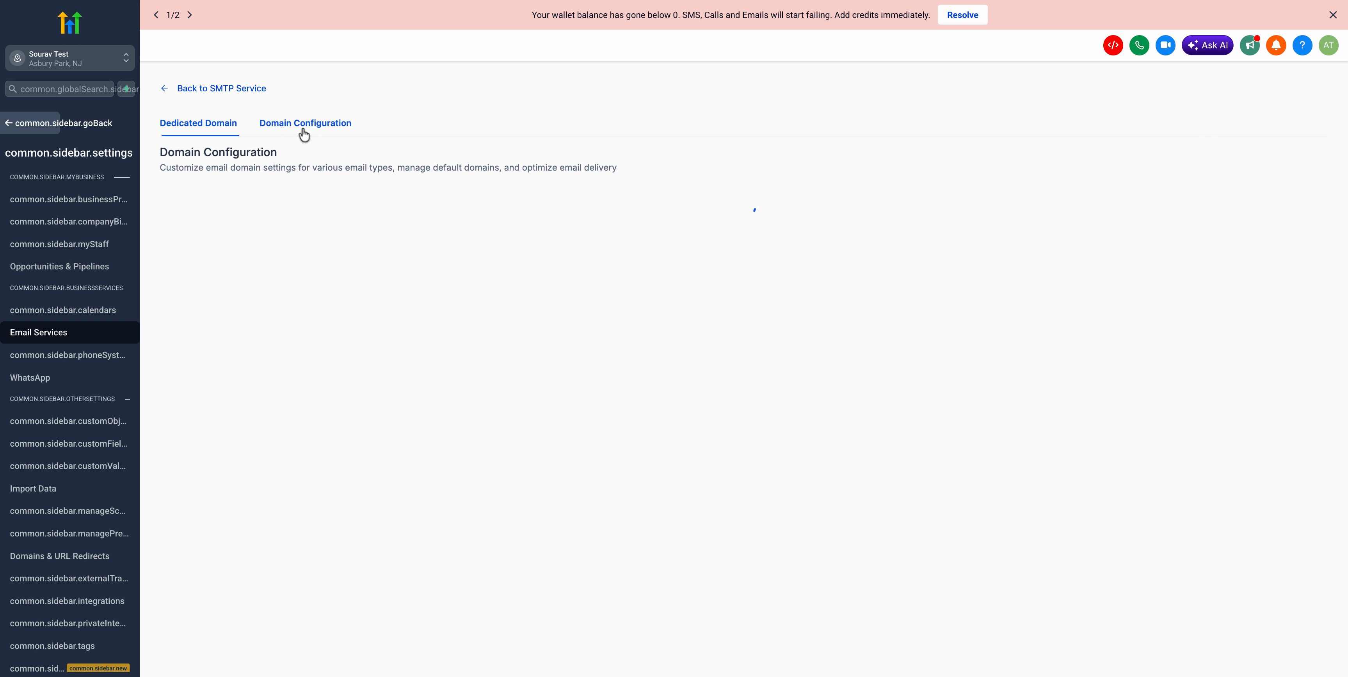1348x677 pixels.
Task: Open the common.sidebar.businessPr... menu item
Action: (69, 200)
